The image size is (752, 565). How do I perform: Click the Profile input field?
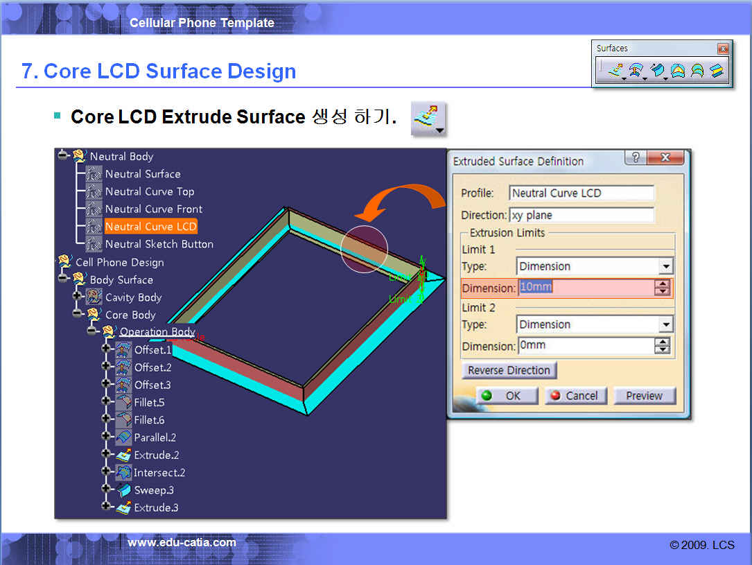(581, 193)
